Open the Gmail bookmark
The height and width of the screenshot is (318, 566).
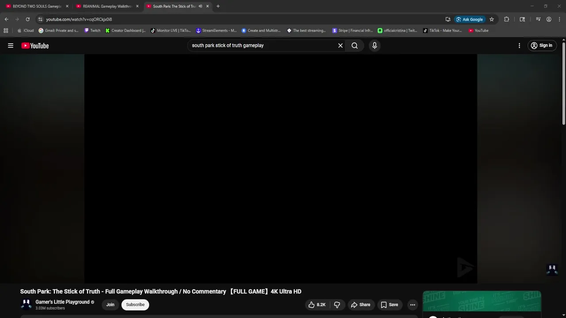(59, 30)
